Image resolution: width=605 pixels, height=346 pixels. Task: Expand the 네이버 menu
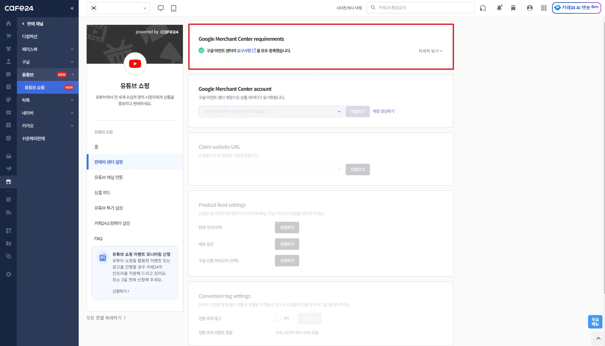coord(48,113)
